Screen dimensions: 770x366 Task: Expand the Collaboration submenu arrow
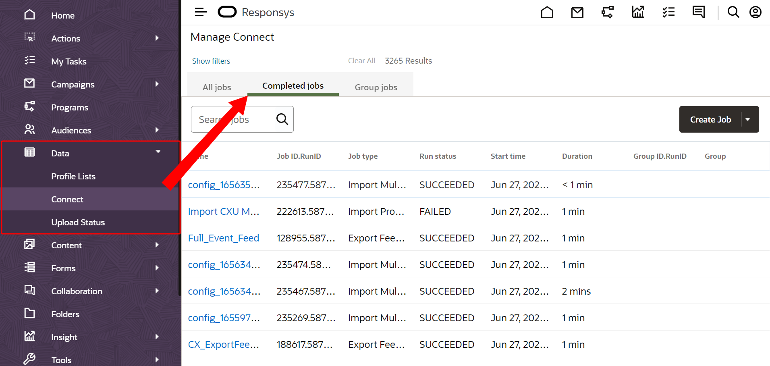pyautogui.click(x=157, y=291)
